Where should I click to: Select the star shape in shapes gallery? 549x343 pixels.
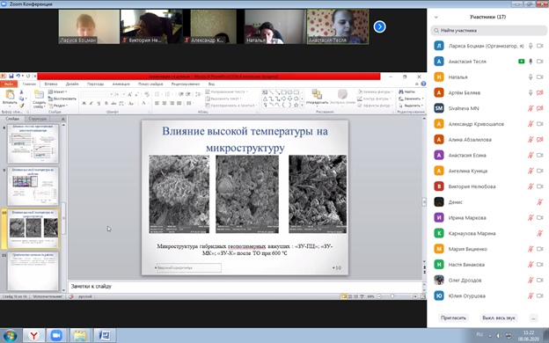point(296,105)
